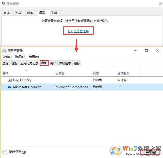Open 文件(F) menu in Task Manager
The height and width of the screenshot is (158, 163).
click(x=7, y=57)
